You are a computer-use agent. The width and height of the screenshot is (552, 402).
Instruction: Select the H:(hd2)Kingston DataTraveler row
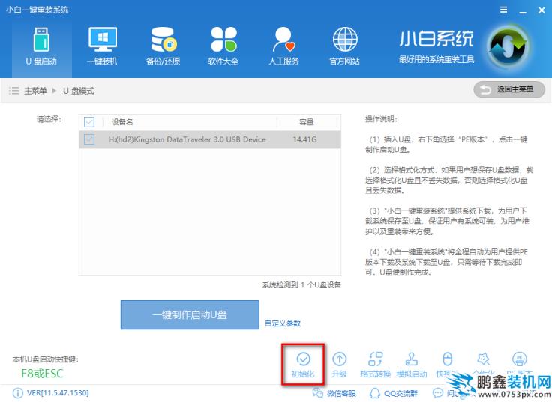210,139
